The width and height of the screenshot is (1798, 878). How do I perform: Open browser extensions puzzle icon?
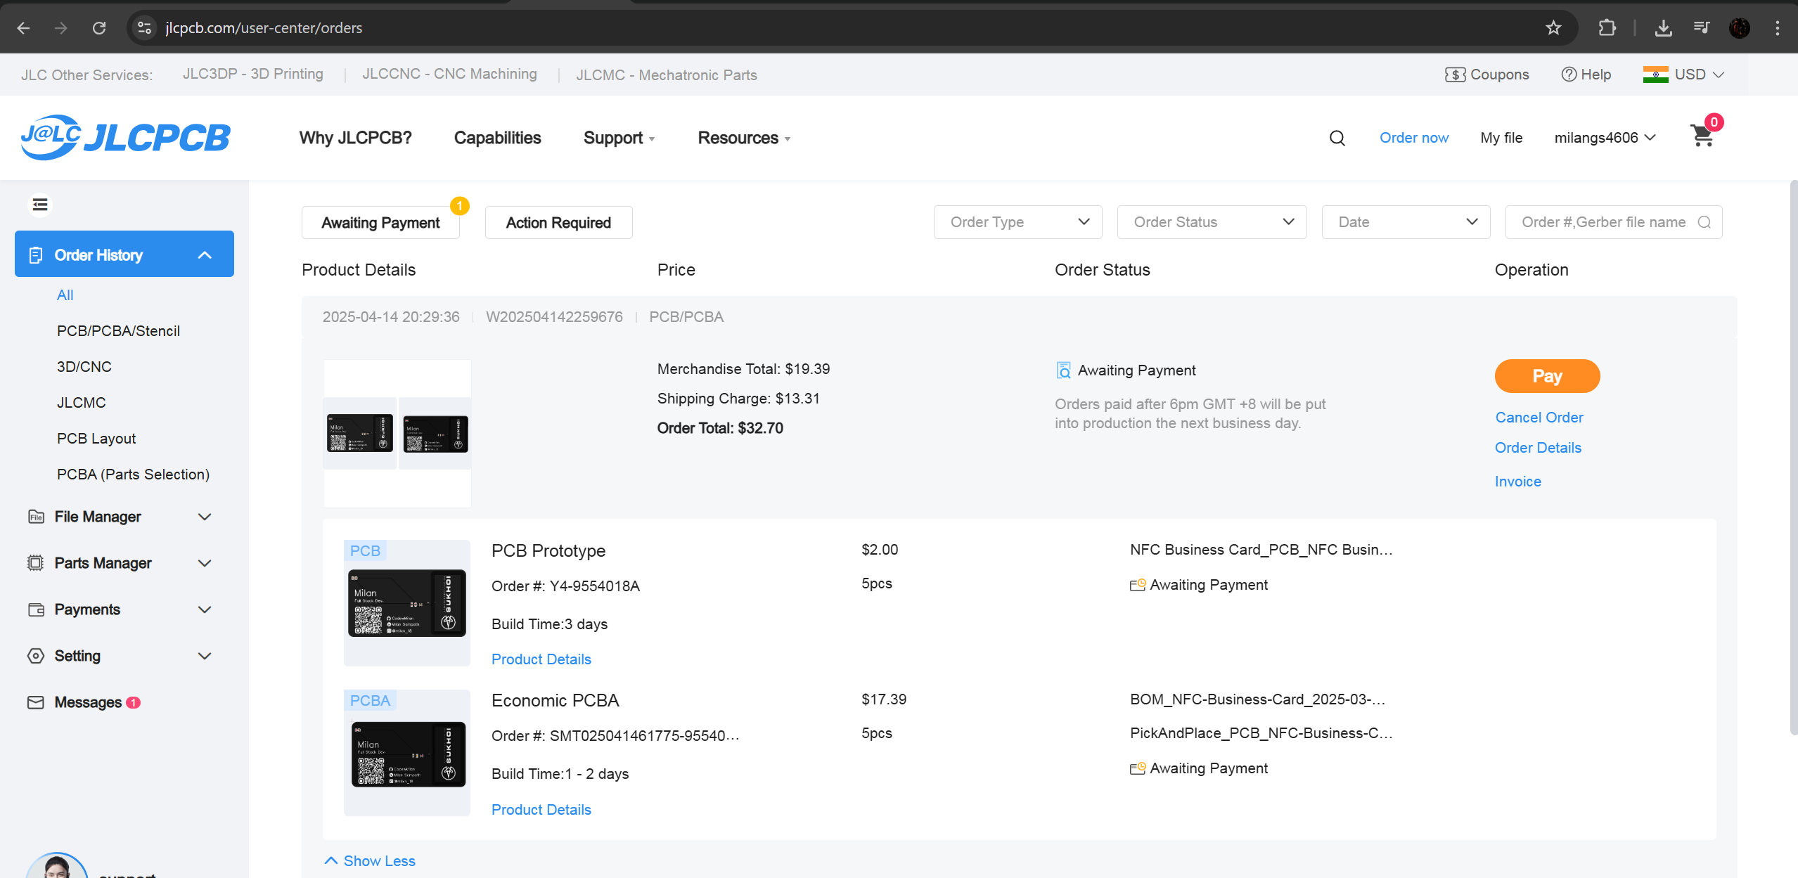click(x=1607, y=28)
